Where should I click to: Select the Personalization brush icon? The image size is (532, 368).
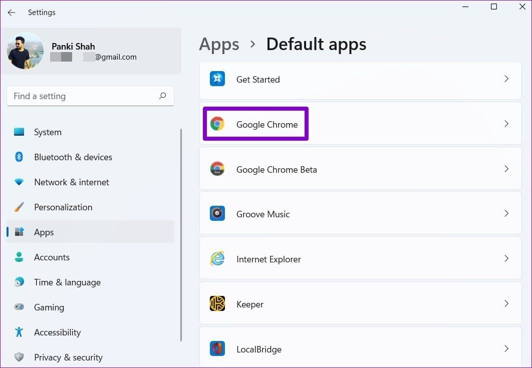(x=19, y=207)
